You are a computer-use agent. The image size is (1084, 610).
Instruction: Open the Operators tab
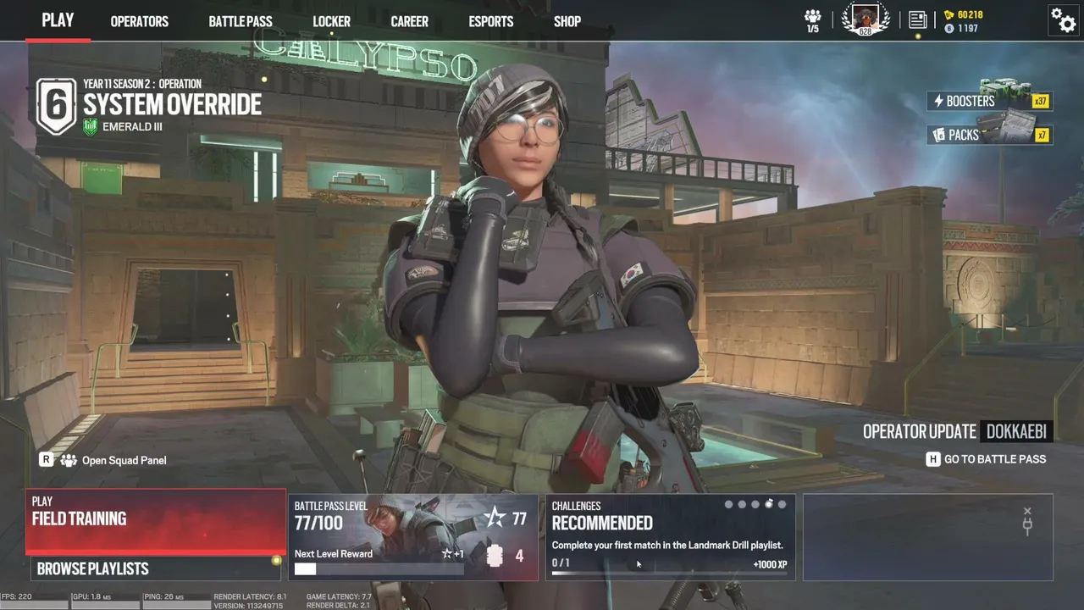(140, 21)
